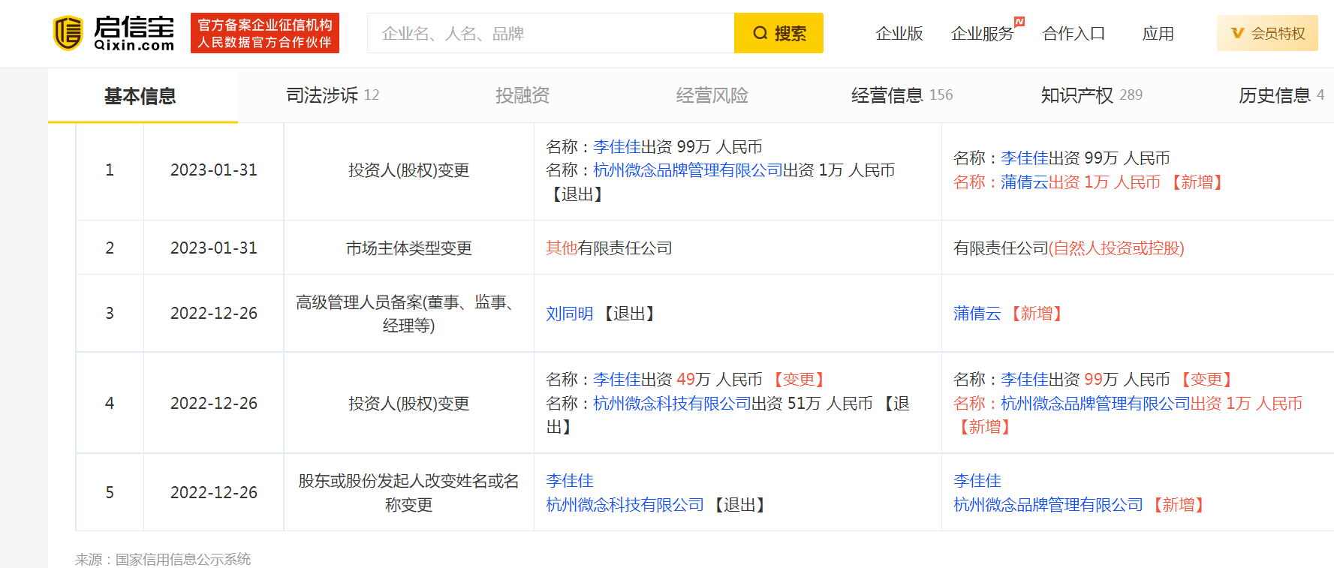Open the 企业版 menu item
This screenshot has width=1334, height=568.
(899, 34)
